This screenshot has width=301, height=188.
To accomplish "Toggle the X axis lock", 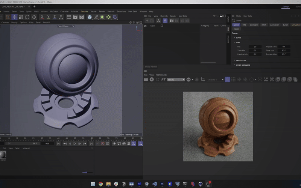I will [x=42, y=17].
